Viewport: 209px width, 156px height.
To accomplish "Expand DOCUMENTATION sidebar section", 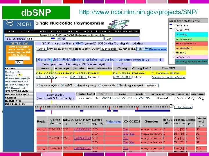I will (x=19, y=94).
